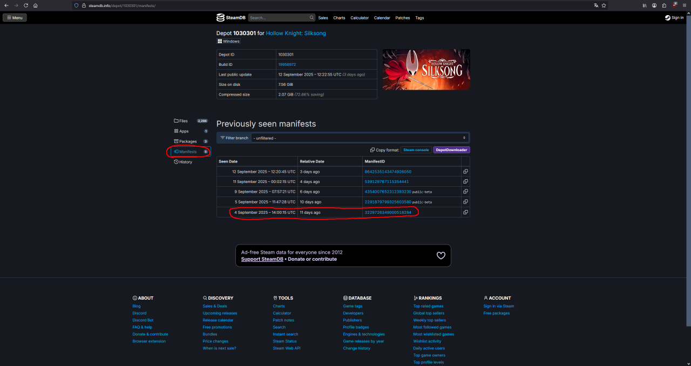Reload the page with browser refresh icon
This screenshot has height=366, width=691.
[25, 5]
